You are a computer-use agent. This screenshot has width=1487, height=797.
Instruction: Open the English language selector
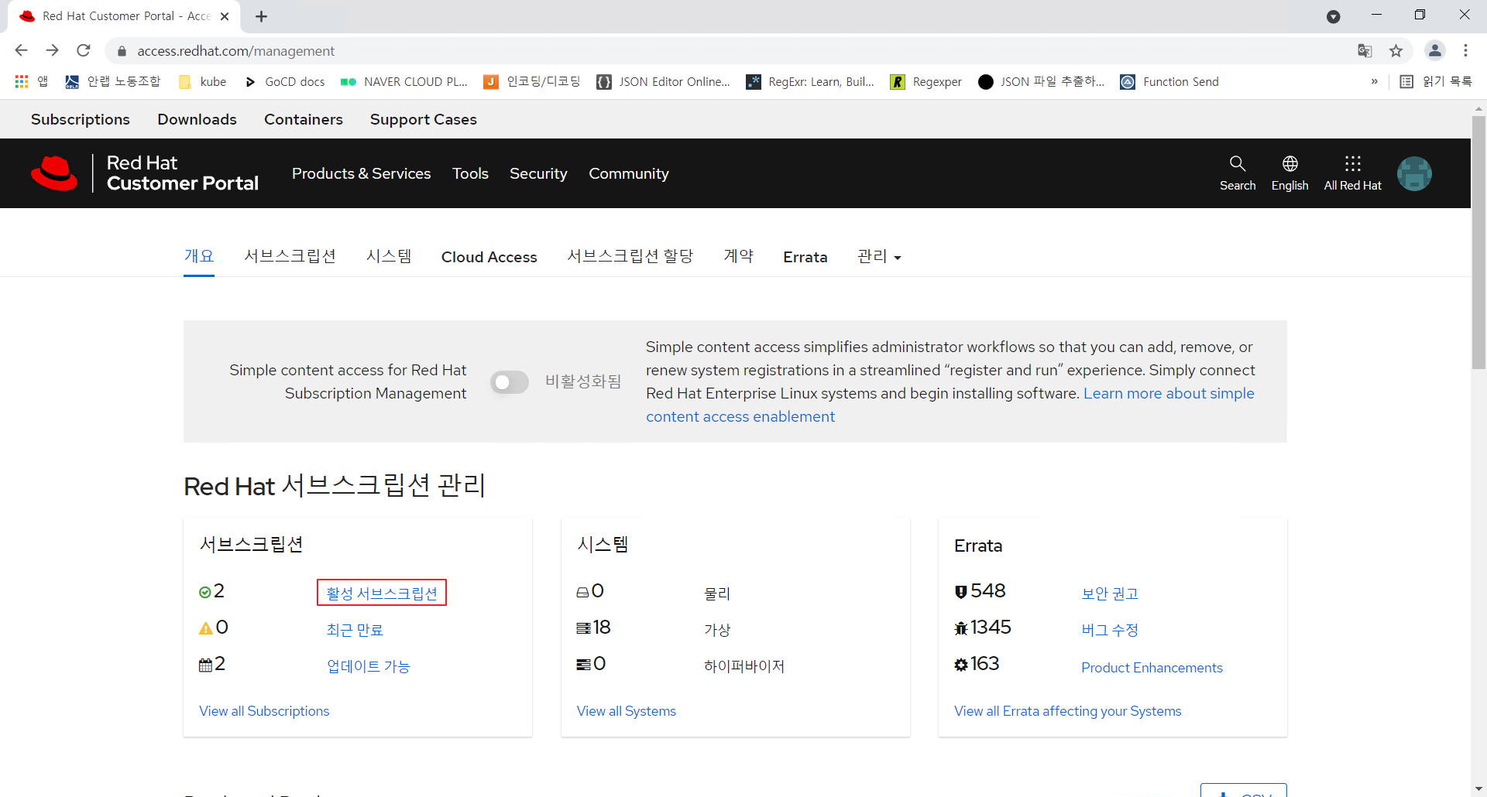(x=1290, y=173)
